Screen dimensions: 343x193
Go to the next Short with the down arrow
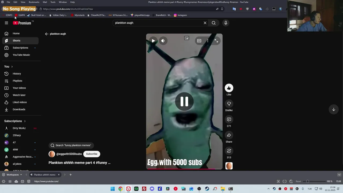point(334,109)
